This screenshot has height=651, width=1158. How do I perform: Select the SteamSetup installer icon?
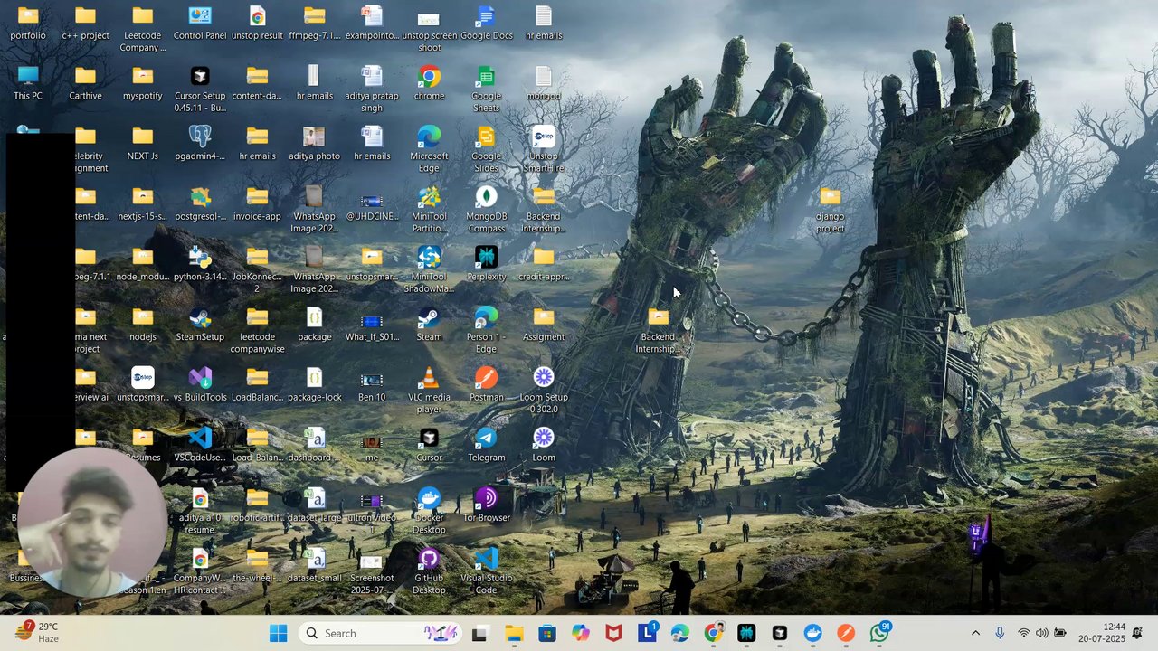pyautogui.click(x=200, y=325)
